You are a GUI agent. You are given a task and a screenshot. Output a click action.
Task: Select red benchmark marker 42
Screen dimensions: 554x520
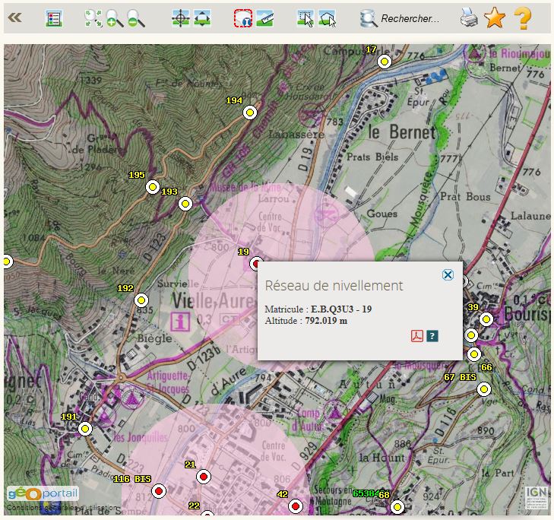click(296, 506)
